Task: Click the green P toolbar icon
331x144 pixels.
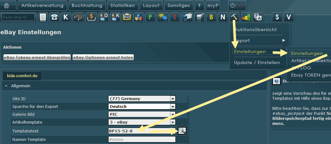Action: pos(150,17)
